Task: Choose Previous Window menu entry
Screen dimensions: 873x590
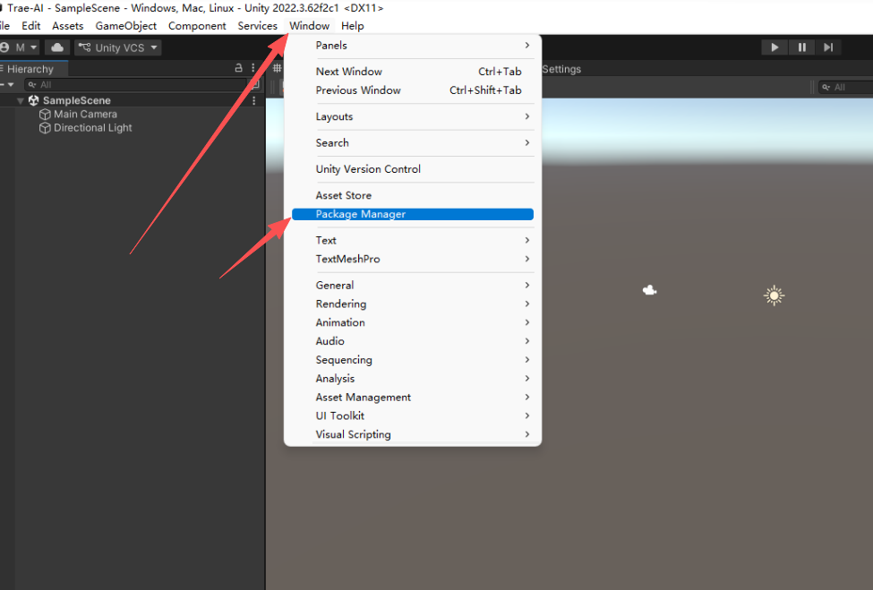Action: pyautogui.click(x=413, y=90)
